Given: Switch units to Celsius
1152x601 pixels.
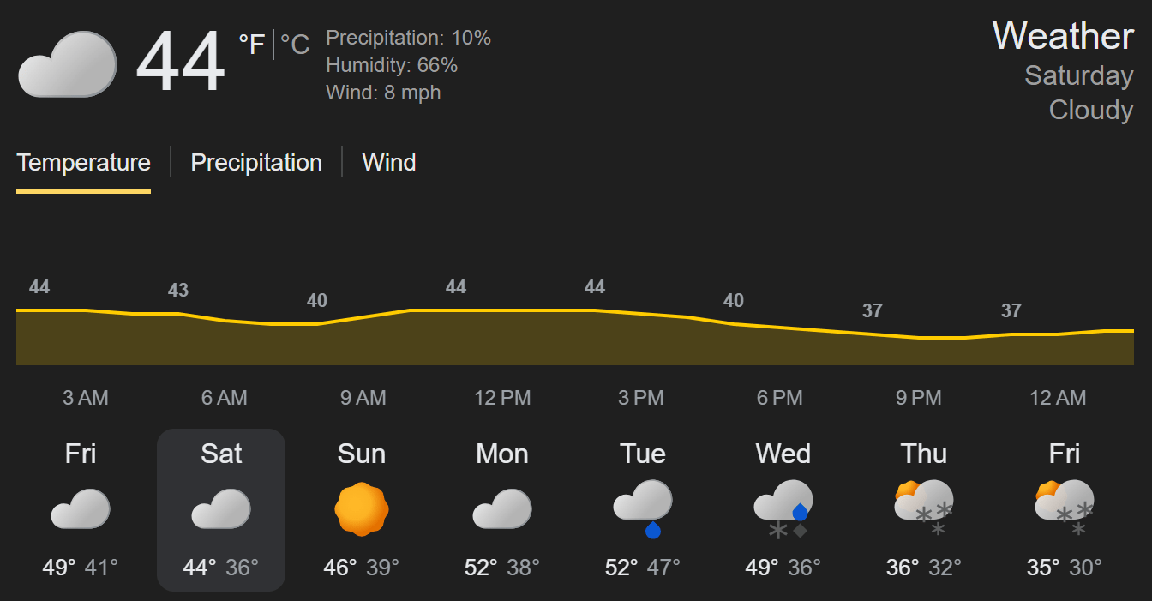Looking at the screenshot, I should [295, 45].
